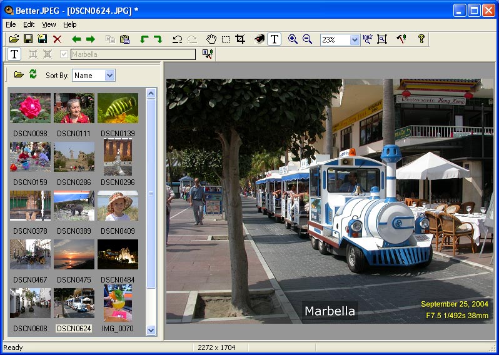Click the Fit to window button
This screenshot has height=355, width=499.
pyautogui.click(x=382, y=39)
